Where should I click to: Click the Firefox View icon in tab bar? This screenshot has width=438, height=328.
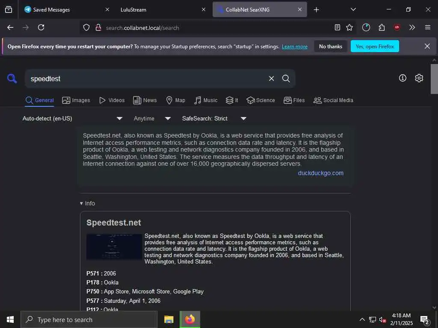click(x=9, y=10)
